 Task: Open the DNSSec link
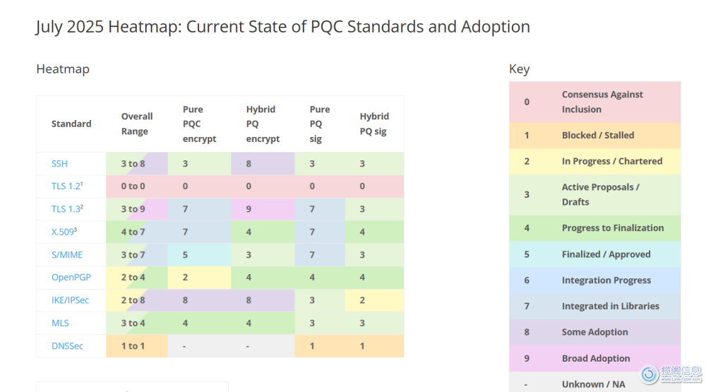coord(68,346)
